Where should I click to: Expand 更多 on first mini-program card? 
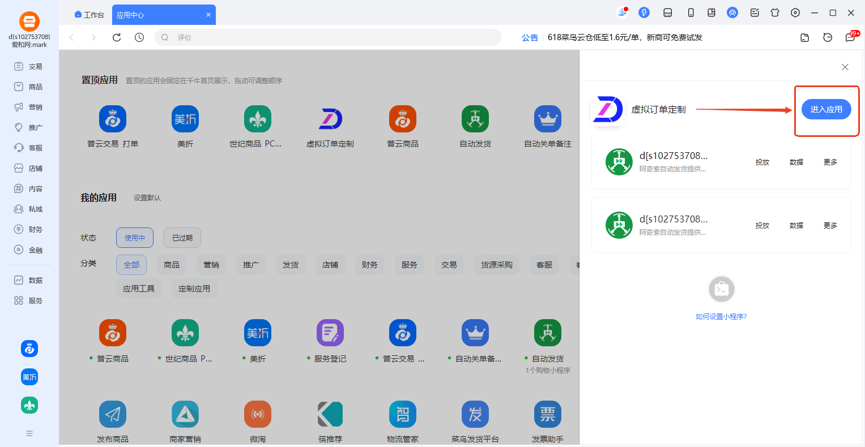click(830, 162)
